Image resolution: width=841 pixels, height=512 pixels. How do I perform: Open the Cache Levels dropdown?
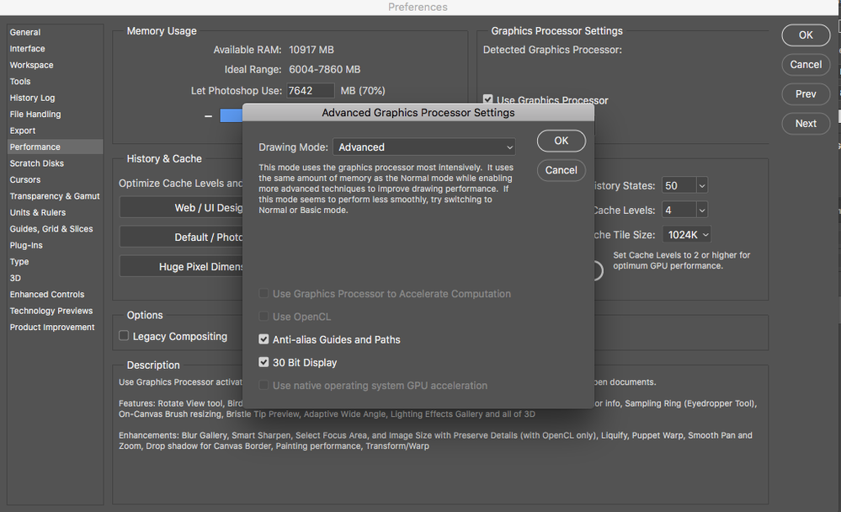684,210
